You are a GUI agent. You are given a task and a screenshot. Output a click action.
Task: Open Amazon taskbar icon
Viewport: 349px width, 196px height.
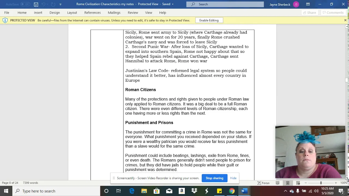182,191
